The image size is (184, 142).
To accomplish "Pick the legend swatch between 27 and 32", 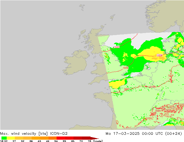I will [x=19, y=138].
